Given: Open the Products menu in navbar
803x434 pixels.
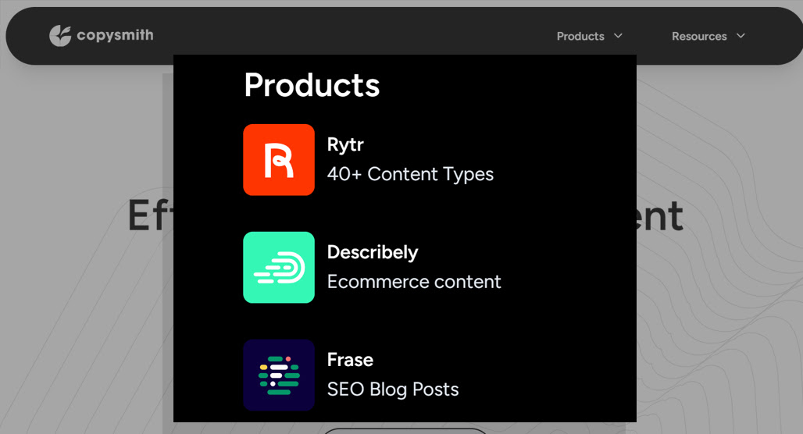Looking at the screenshot, I should tap(580, 37).
